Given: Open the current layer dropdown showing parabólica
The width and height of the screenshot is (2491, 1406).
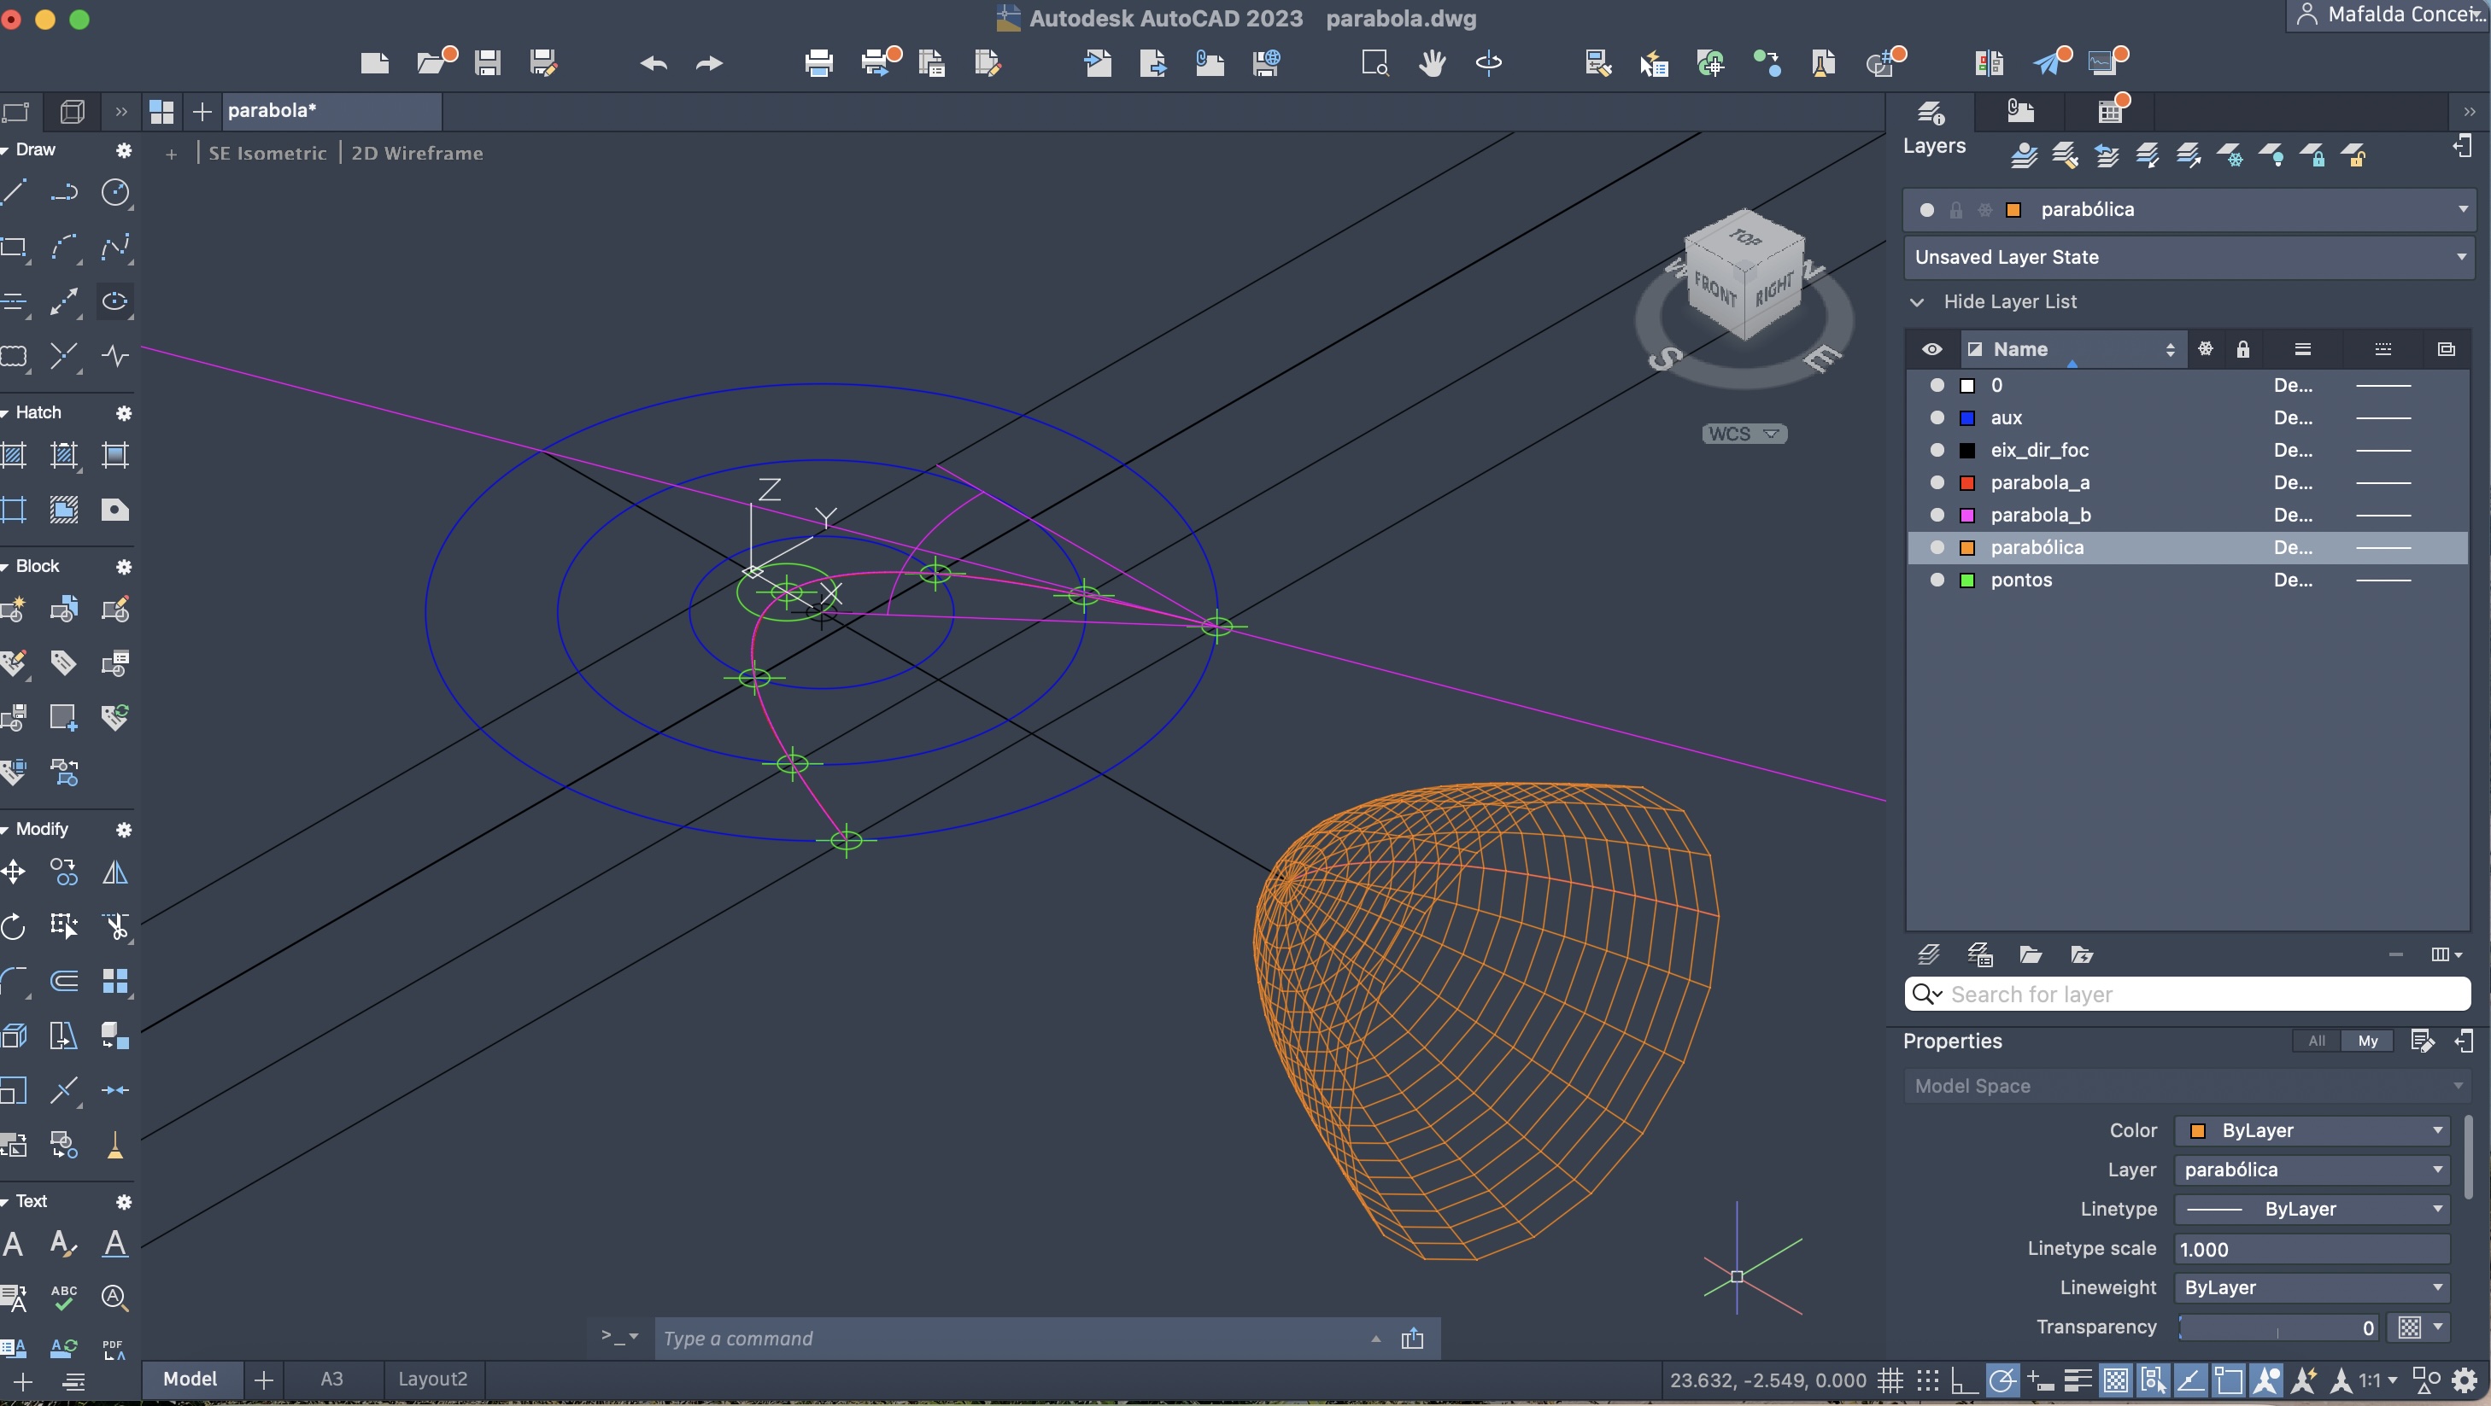Looking at the screenshot, I should pyautogui.click(x=2462, y=210).
